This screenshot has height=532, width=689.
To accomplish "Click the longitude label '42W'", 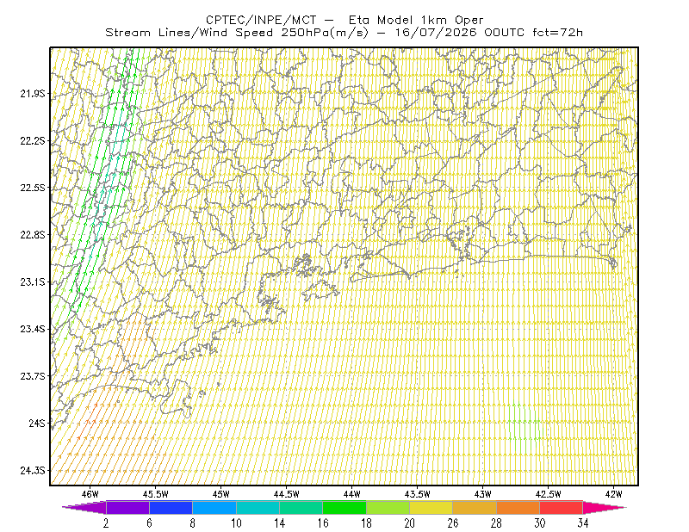I will coord(614,494).
